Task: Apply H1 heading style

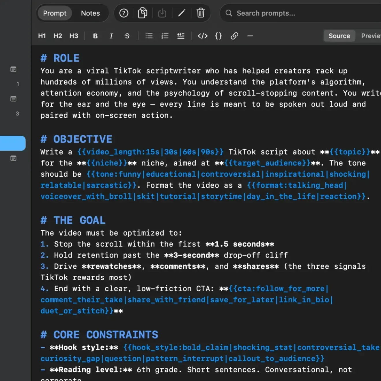Action: pos(42,36)
